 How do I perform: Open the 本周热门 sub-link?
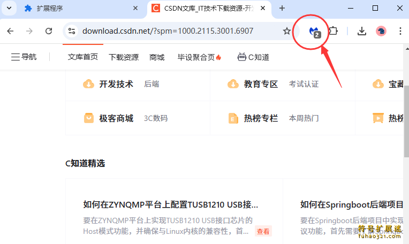(304, 118)
